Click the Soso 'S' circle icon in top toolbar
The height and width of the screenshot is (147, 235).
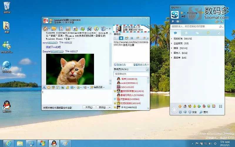click(96, 29)
